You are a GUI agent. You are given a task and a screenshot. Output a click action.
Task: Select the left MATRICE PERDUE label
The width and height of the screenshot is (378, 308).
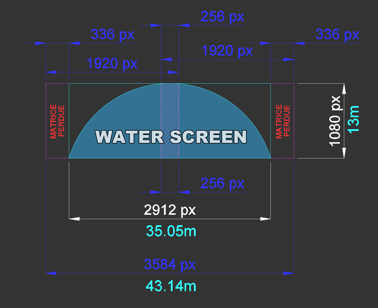[57, 121]
